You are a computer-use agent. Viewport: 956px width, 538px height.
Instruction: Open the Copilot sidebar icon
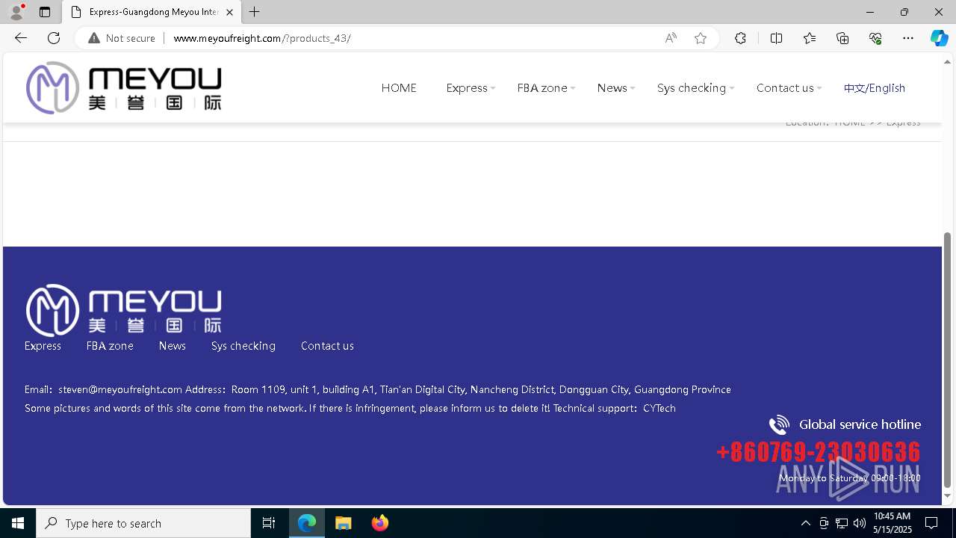[939, 38]
